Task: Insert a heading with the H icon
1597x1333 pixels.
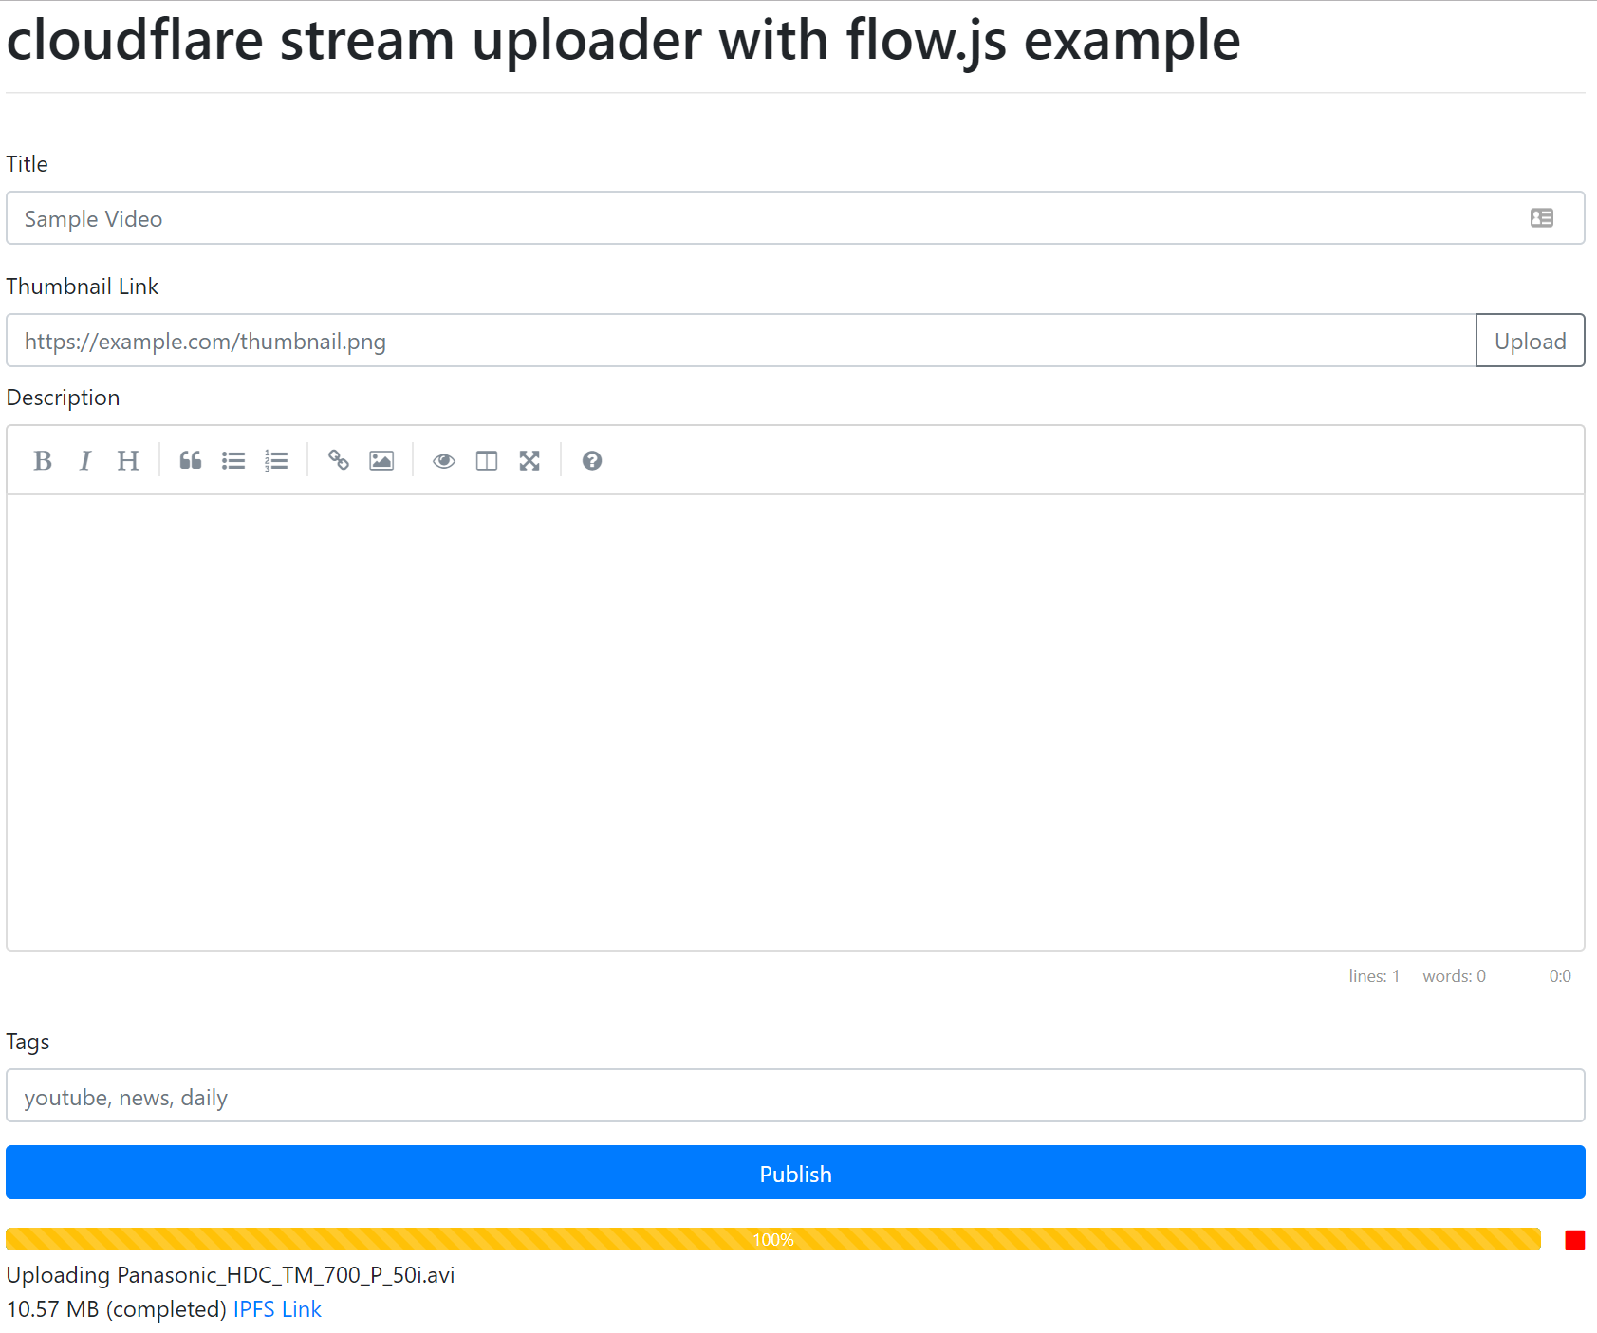Action: 128,461
